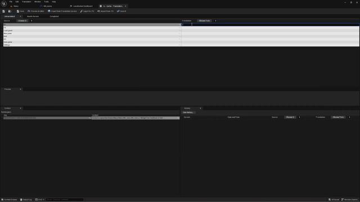
Task: Open History Source font dropdown arrow
Action: coord(299,117)
